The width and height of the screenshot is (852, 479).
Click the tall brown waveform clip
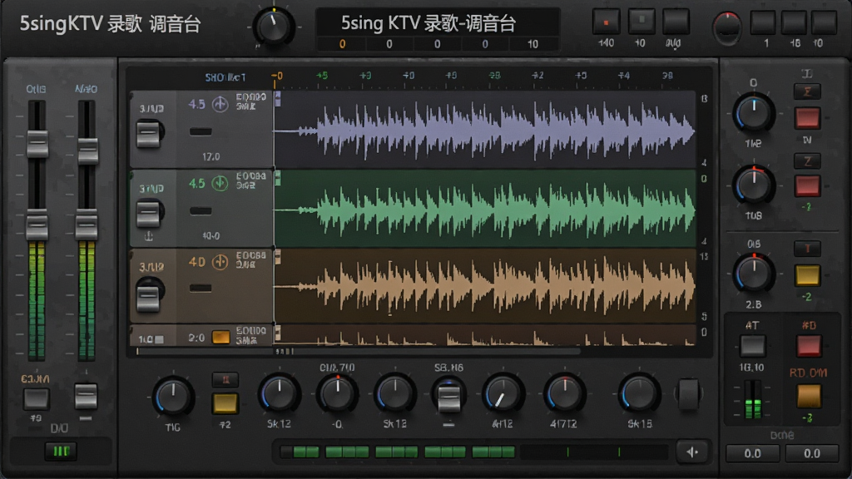point(485,286)
